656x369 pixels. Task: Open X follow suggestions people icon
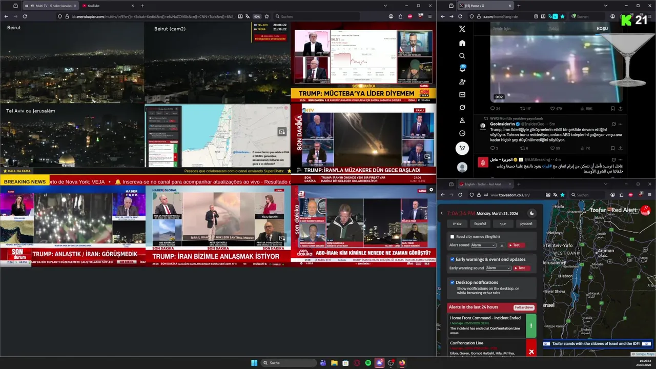click(462, 82)
